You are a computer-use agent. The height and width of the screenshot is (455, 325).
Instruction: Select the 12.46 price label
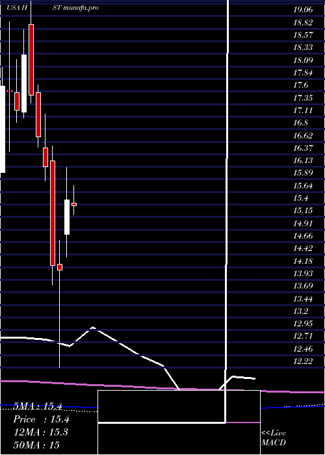coord(303,349)
